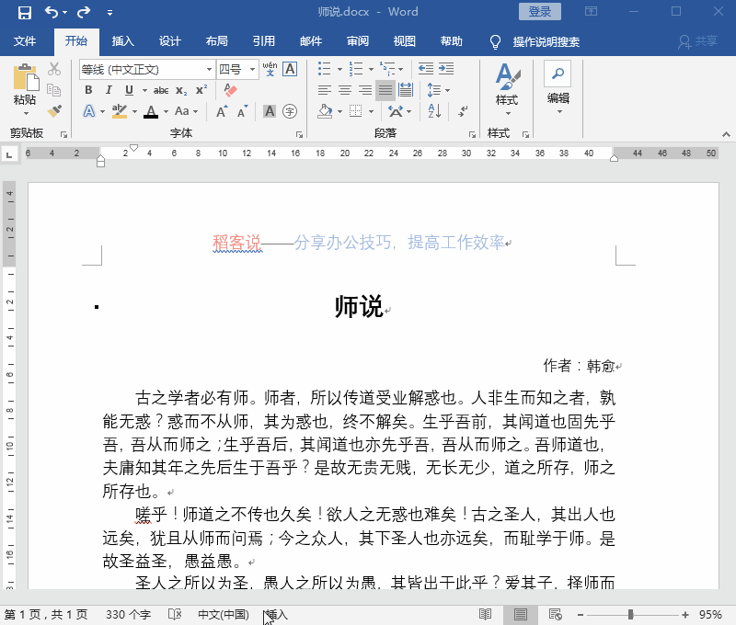The height and width of the screenshot is (625, 736).
Task: Switch to the 审阅 tab
Action: pyautogui.click(x=358, y=41)
